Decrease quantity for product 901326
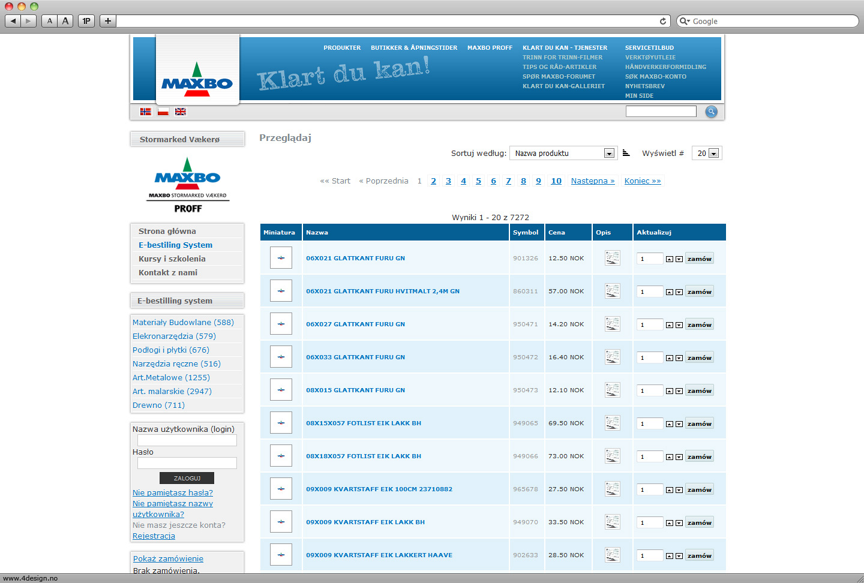The height and width of the screenshot is (583, 864). (679, 259)
